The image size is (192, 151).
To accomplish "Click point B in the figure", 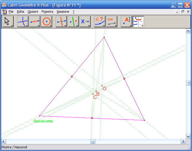I will (x=96, y=91).
